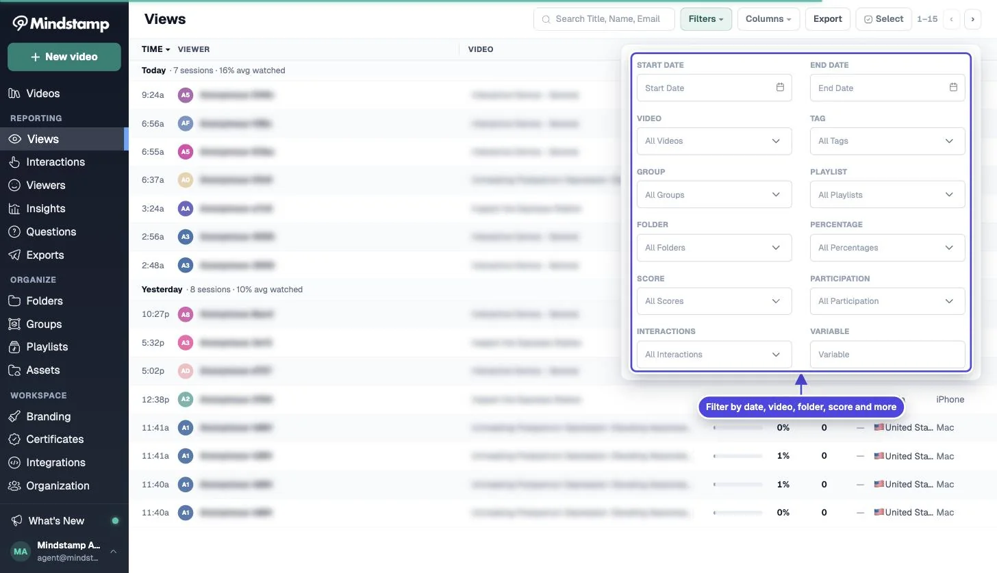Go to next page arrow
997x573 pixels.
pos(973,19)
